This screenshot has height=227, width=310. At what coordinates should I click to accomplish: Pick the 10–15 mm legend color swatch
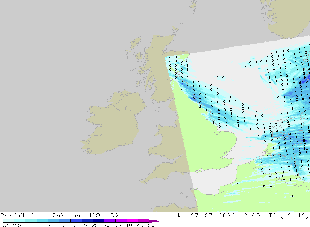[65, 221]
